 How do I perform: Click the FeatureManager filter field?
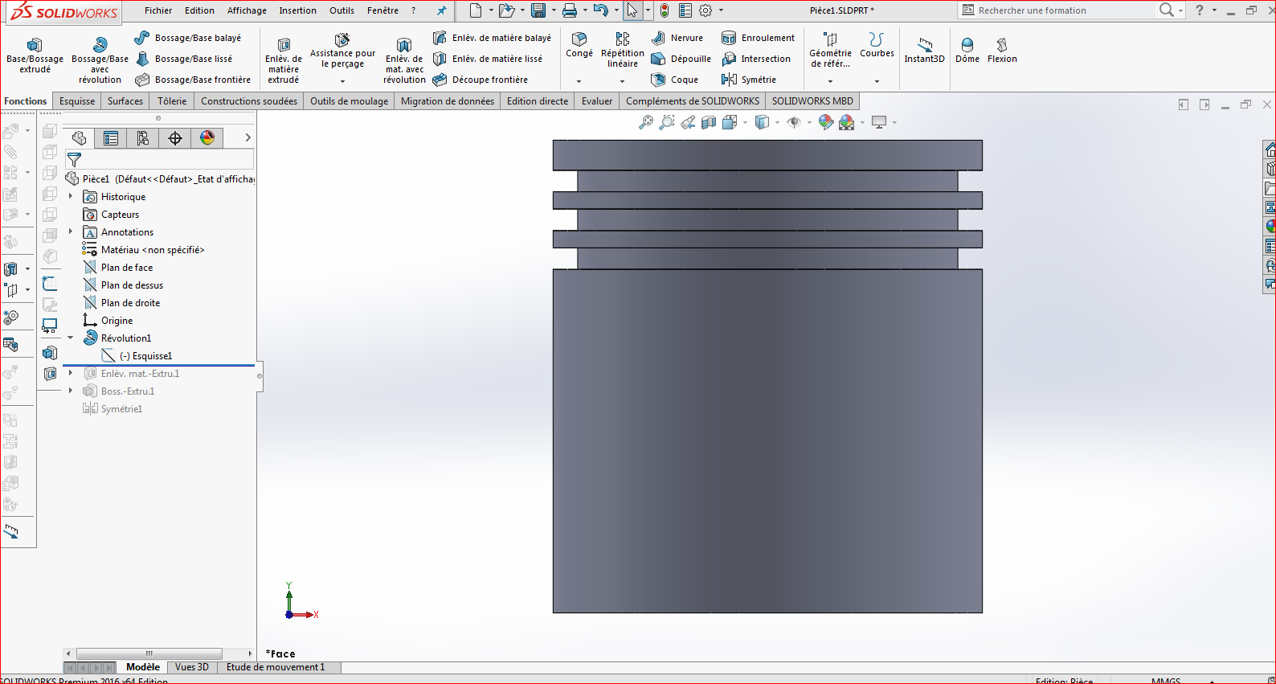(160, 159)
